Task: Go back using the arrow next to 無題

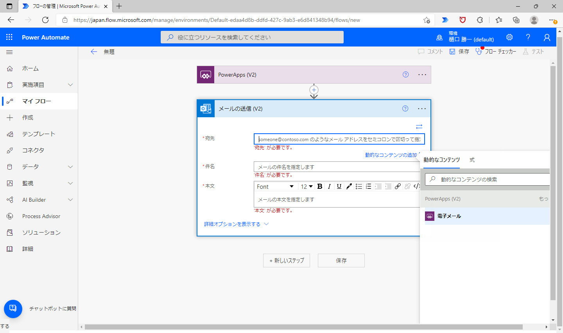Action: 94,52
